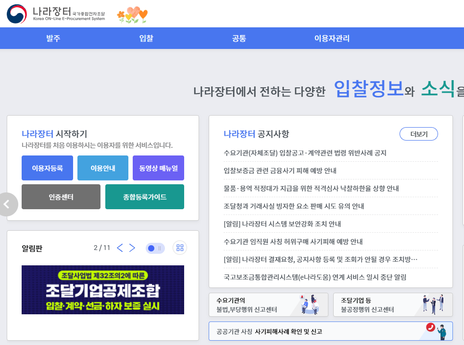Click the businesspeople illustration on 조달기업 card
The image size is (464, 345).
tap(434, 304)
